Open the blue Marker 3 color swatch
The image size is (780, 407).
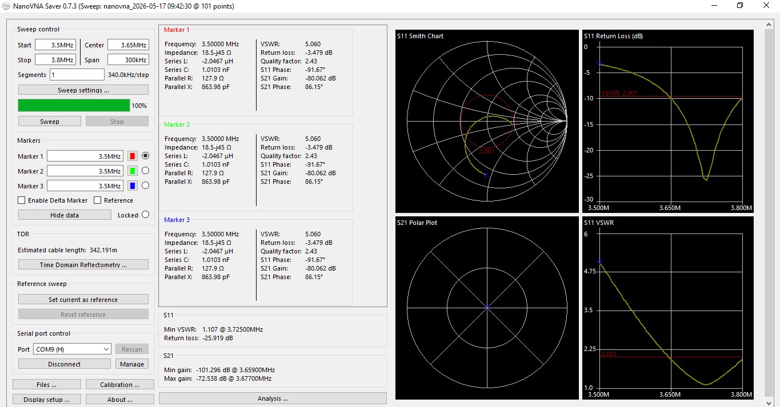[132, 186]
